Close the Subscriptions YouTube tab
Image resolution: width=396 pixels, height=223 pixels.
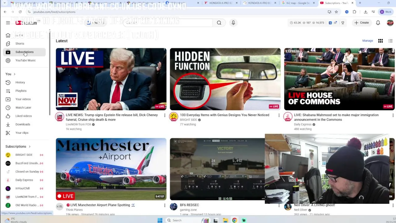(352, 3)
